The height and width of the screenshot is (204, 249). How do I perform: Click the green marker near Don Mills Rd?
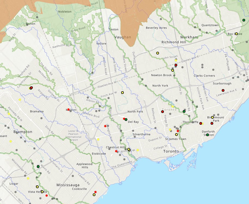click(x=184, y=111)
